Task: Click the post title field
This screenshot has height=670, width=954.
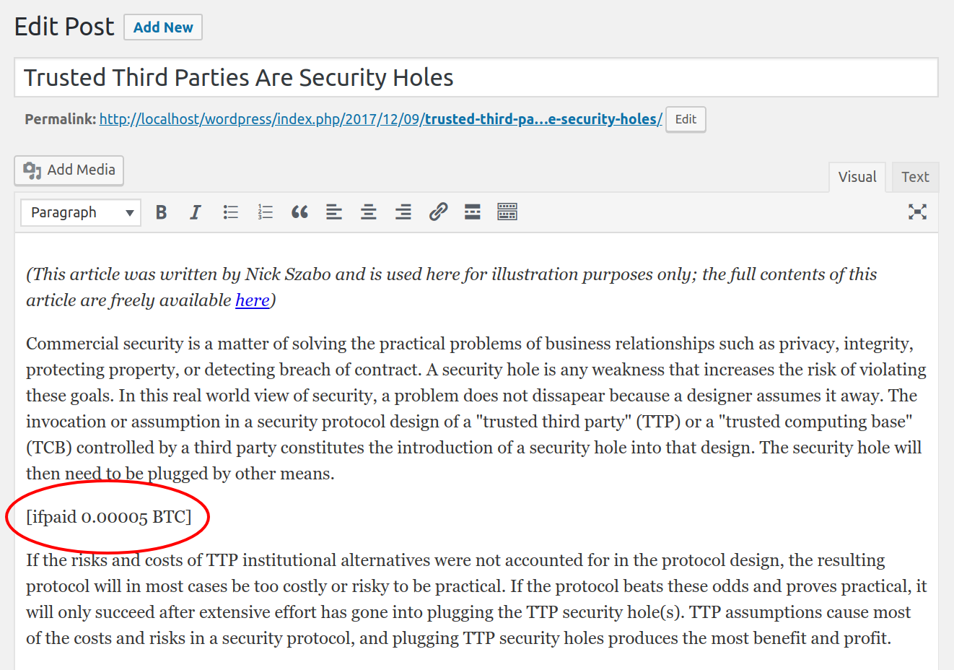Action: tap(476, 77)
